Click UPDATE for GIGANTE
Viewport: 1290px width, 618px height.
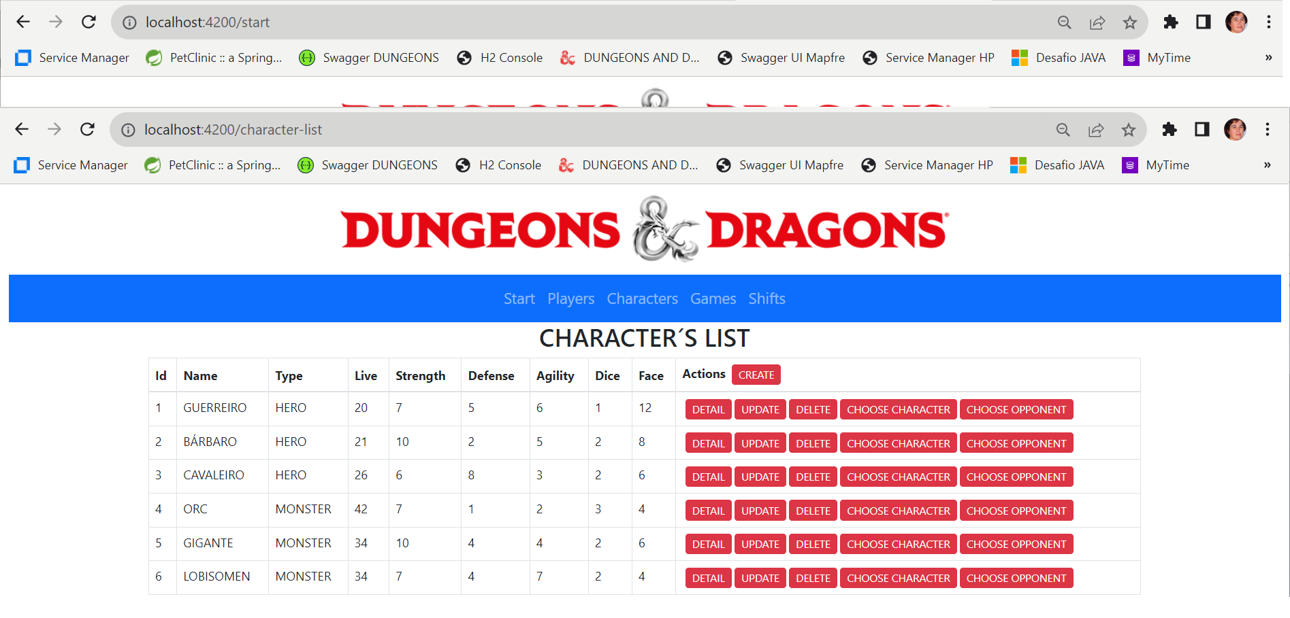pos(760,544)
